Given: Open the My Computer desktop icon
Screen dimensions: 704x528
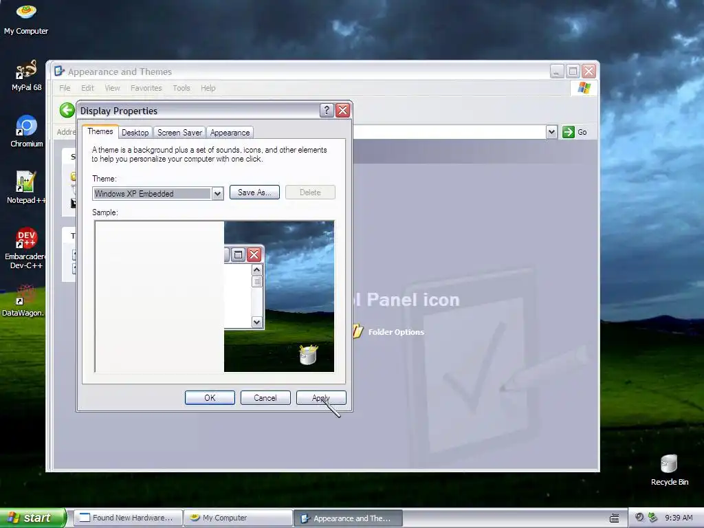Looking at the screenshot, I should point(26,19).
